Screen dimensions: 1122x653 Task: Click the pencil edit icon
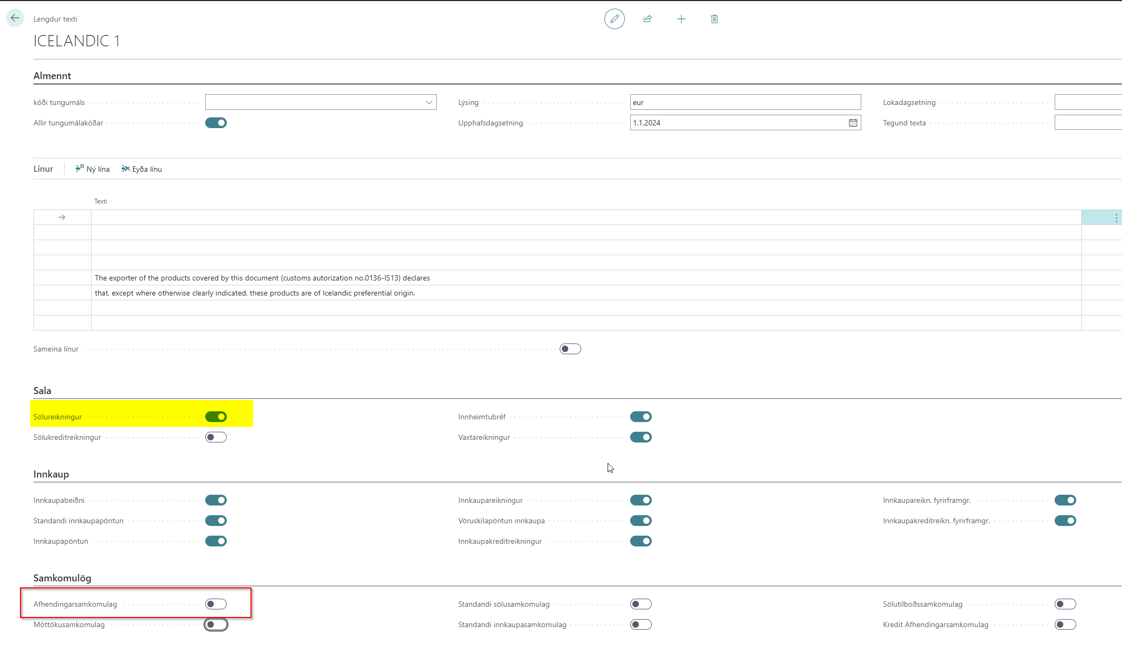pyautogui.click(x=614, y=19)
